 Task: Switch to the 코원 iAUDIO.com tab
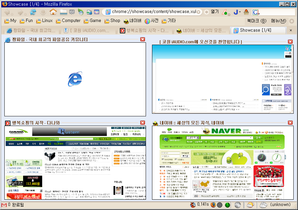(x=87, y=30)
